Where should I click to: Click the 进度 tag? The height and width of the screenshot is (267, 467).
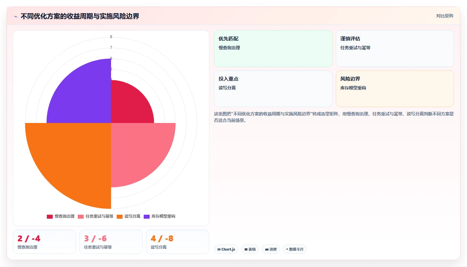click(x=271, y=249)
